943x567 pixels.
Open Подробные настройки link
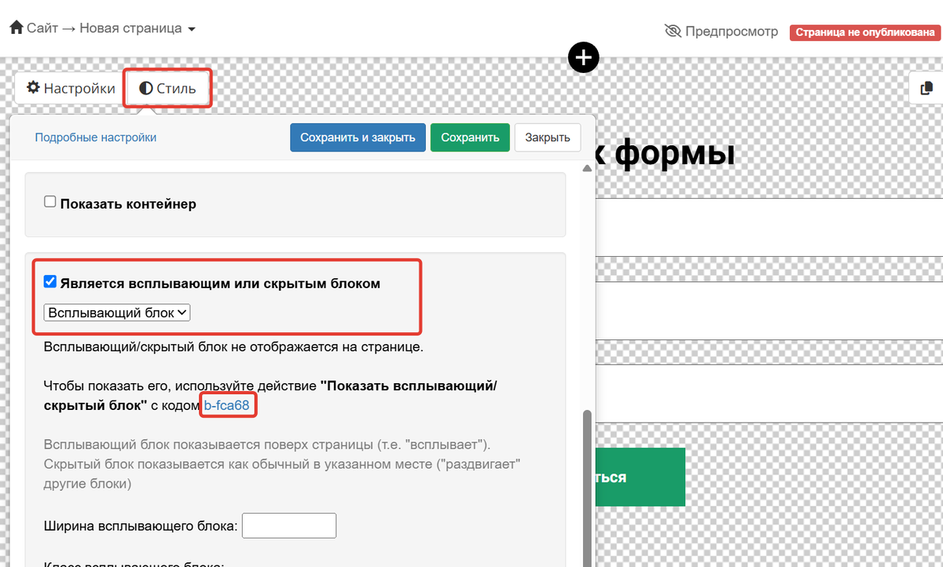96,137
